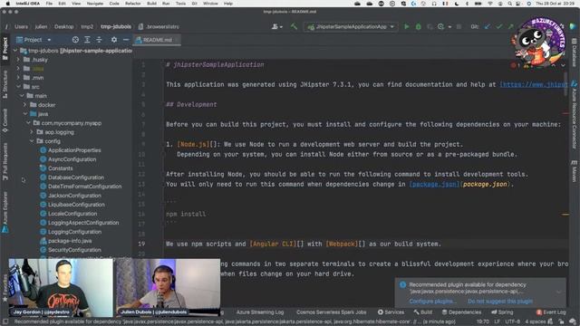Start debugging with the bug icon
The height and width of the screenshot is (326, 580).
(419, 26)
